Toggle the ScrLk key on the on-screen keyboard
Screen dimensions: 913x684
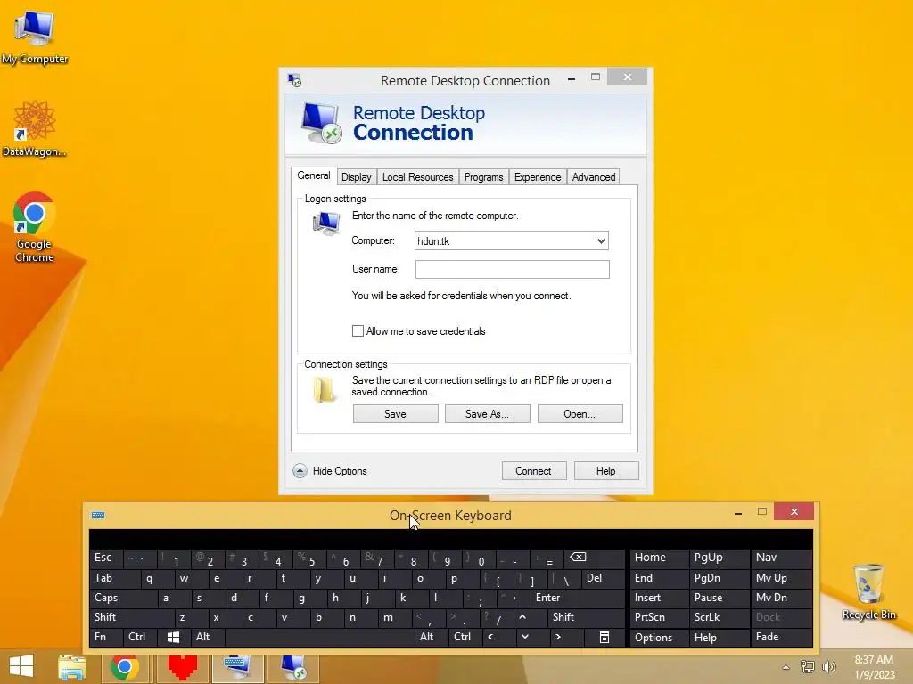(x=720, y=617)
